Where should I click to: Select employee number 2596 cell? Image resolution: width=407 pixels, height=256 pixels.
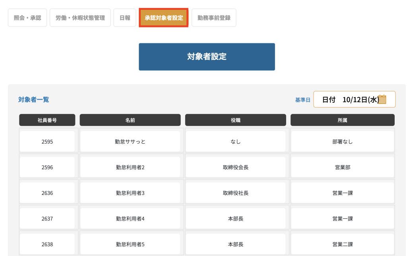47,167
